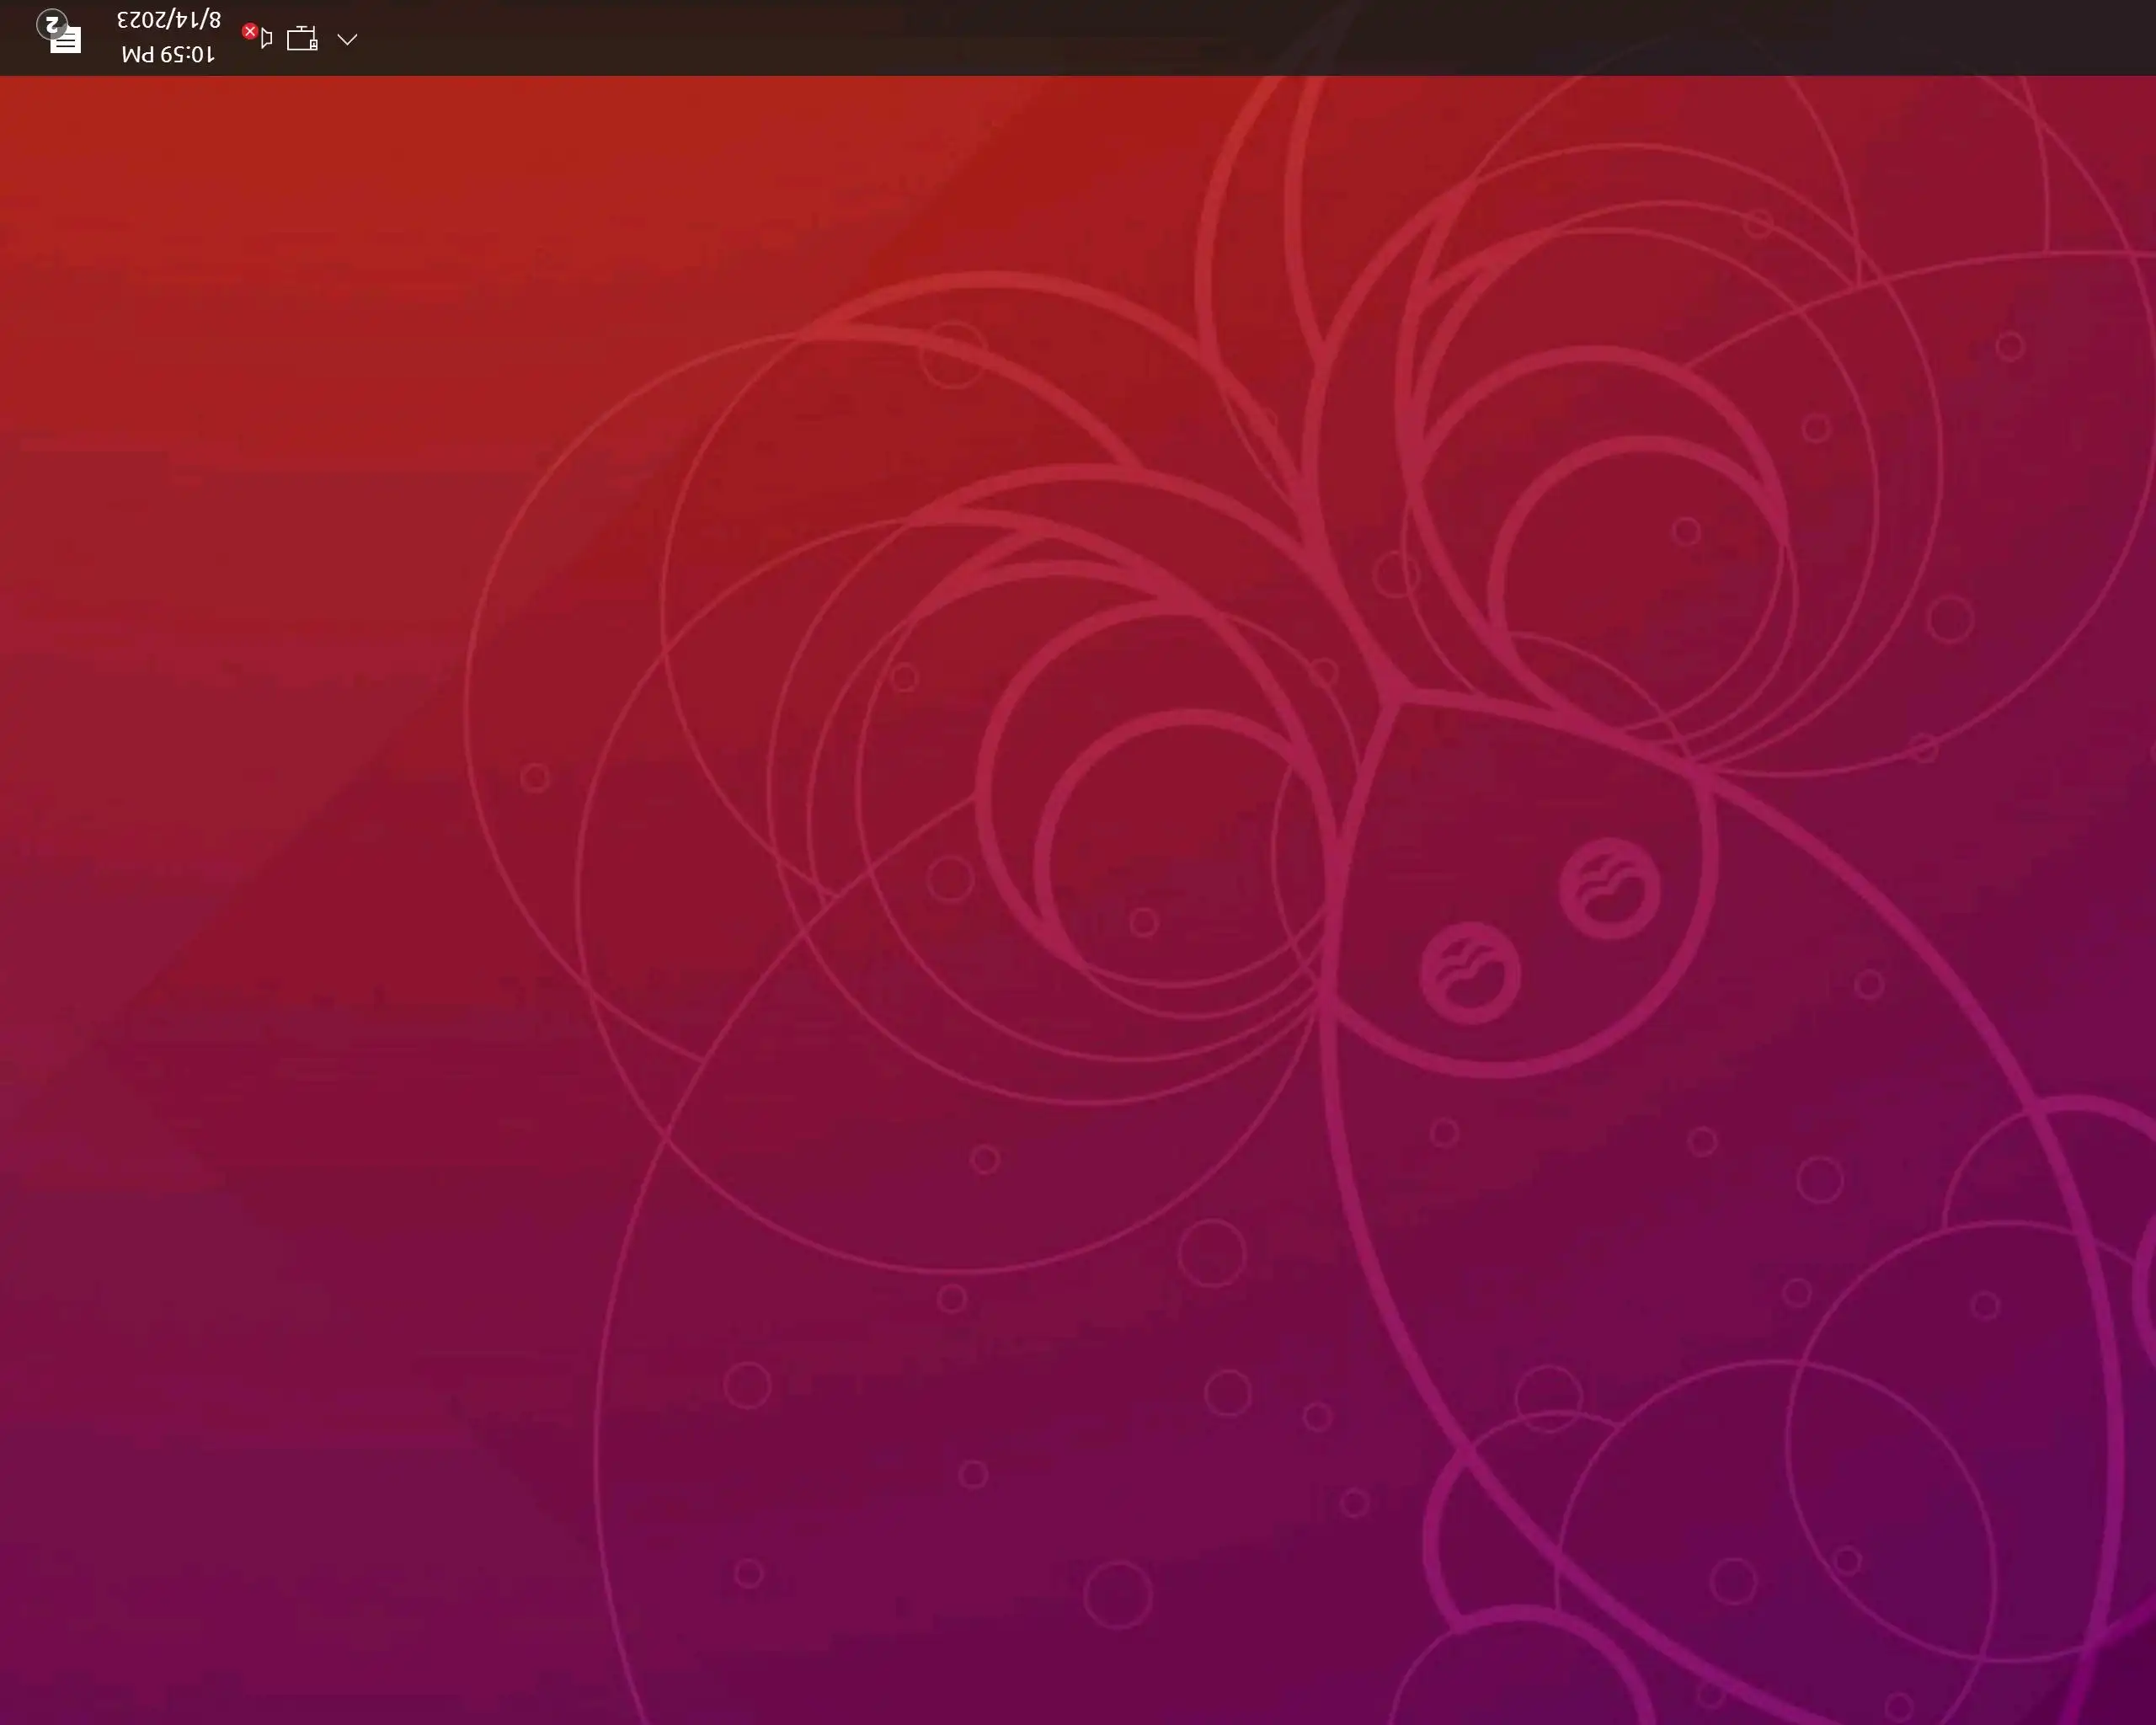Click the small lock overlay on network icon
Viewport: 2156px width, 1725px height.
pos(313,45)
